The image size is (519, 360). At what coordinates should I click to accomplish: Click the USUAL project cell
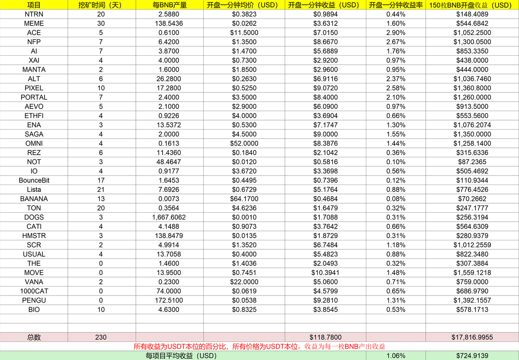click(34, 254)
